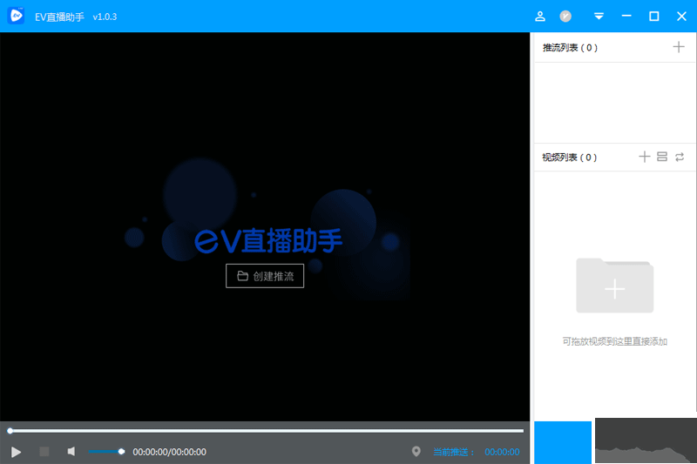
Task: Mute audio with the speaker icon
Action: [x=71, y=452]
